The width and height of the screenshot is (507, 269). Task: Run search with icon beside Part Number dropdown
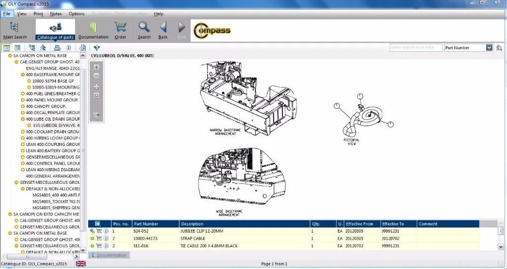coord(499,48)
